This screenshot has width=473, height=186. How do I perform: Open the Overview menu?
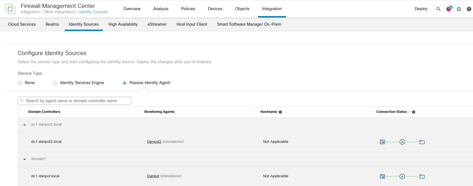[x=132, y=9]
